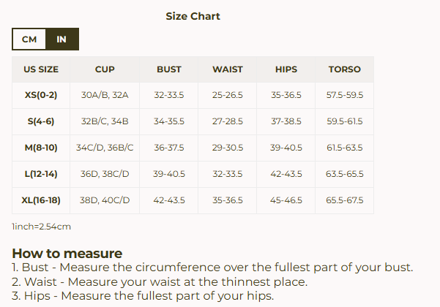Click the 42-43.5 bust cell for XL

tap(169, 200)
